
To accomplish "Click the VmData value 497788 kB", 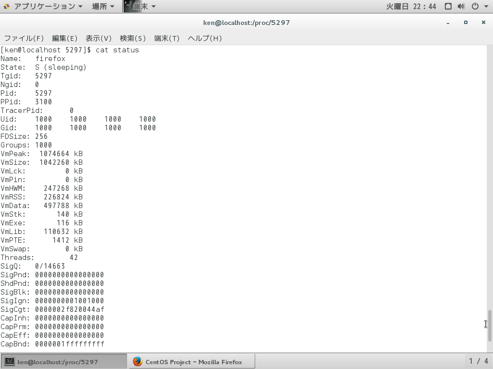I will tap(63, 206).
